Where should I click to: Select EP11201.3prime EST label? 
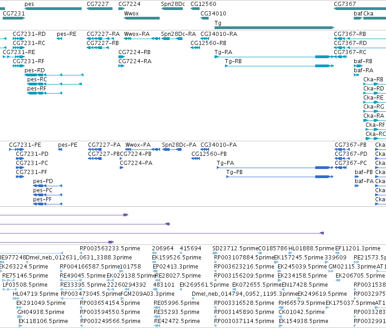point(358,248)
